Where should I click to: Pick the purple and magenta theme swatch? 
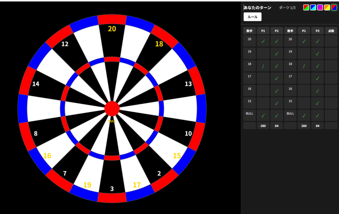click(320, 8)
